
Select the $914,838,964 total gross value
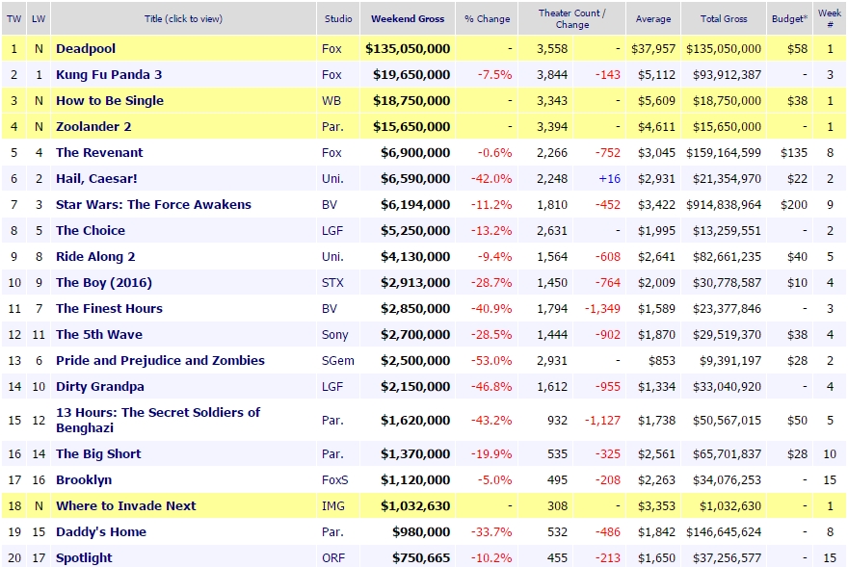724,204
